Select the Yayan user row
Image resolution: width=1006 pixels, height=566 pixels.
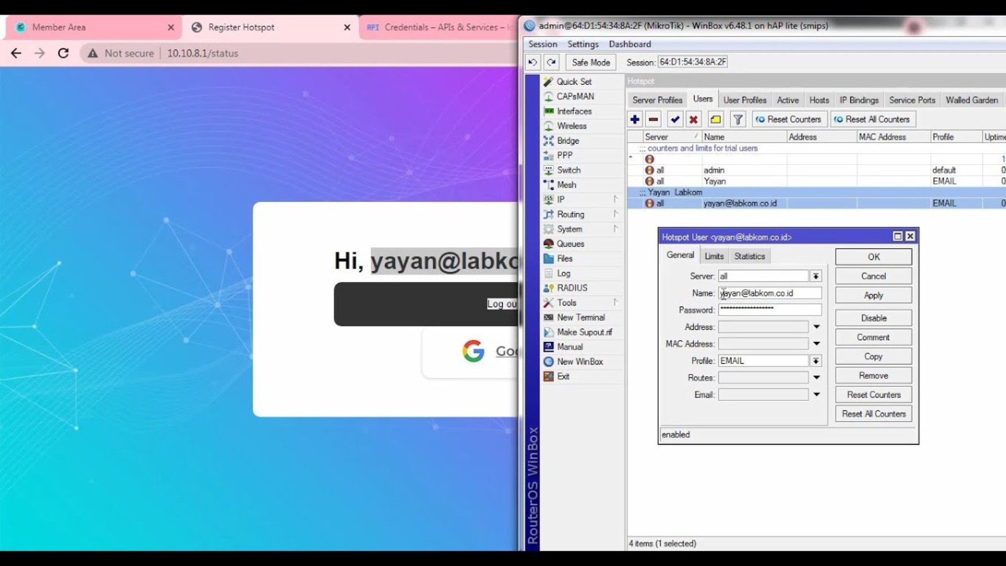coord(817,181)
